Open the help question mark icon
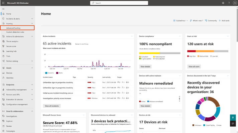Image resolution: width=238 pixels, height=133 pixels. [x=229, y=3]
